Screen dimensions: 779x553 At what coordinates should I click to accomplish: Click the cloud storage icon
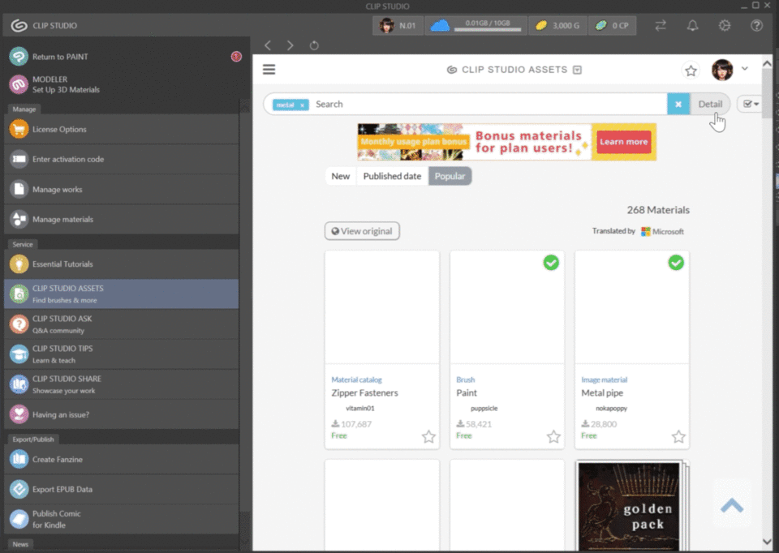click(x=440, y=25)
